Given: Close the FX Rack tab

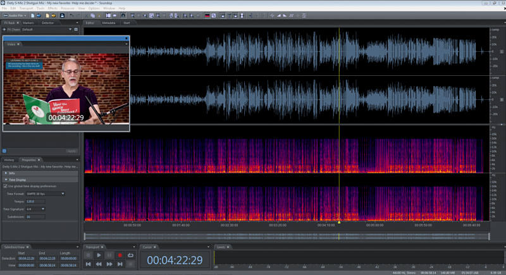Looking at the screenshot, I should [x=18, y=23].
